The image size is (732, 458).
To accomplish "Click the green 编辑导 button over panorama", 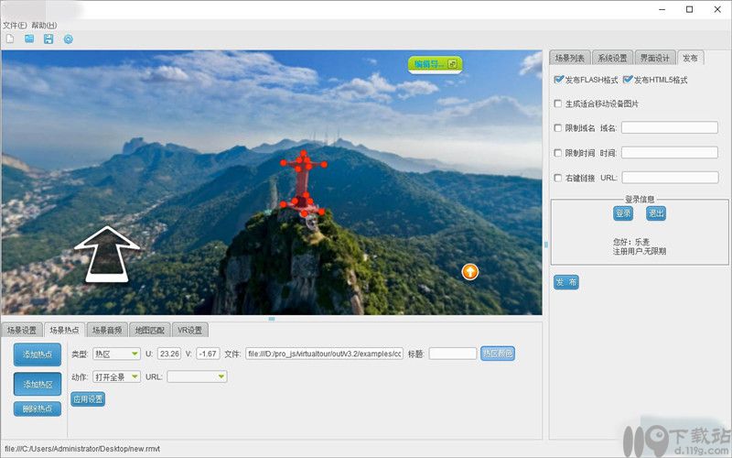I will point(436,64).
